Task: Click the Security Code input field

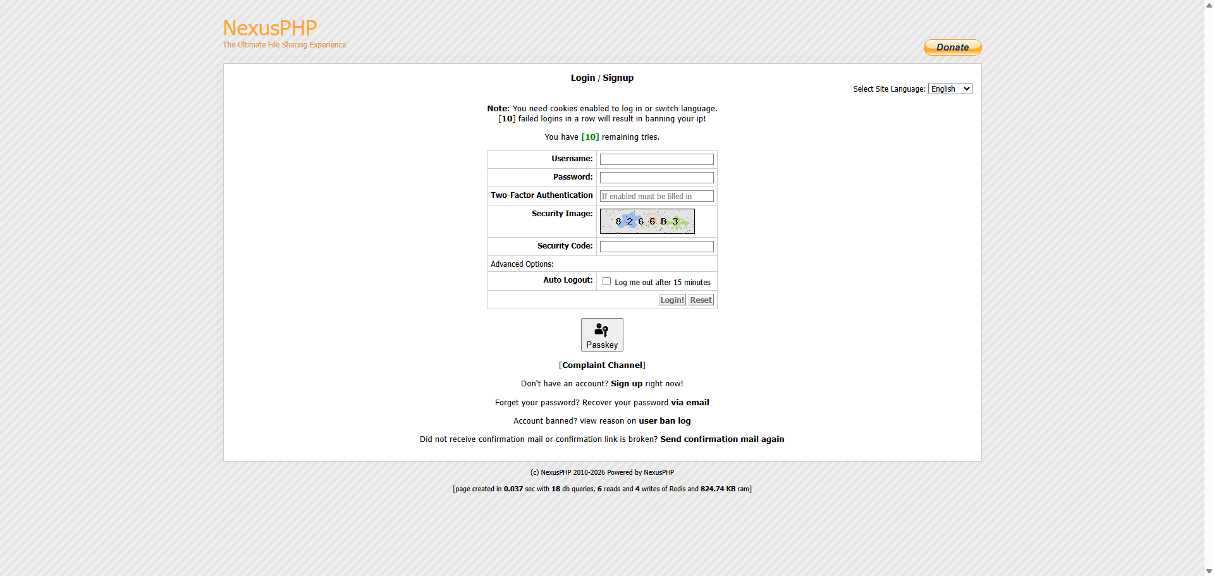Action: (656, 247)
